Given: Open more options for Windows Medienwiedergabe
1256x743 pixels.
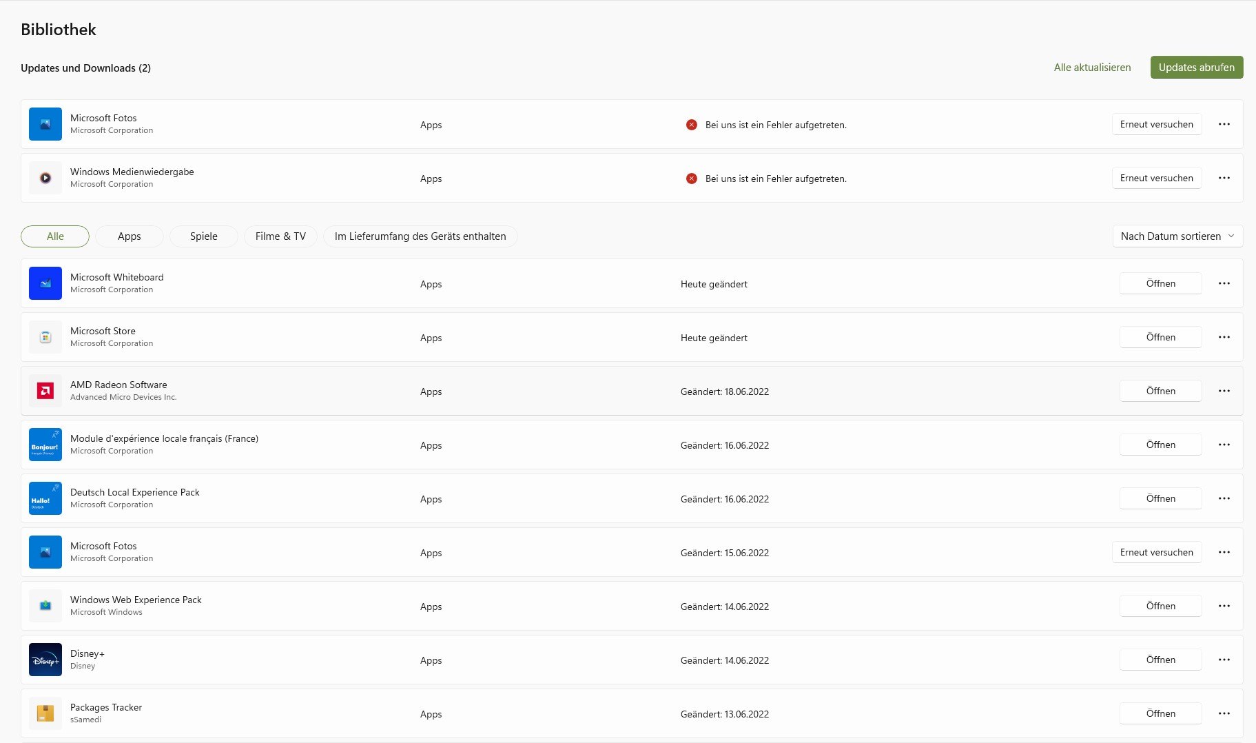Looking at the screenshot, I should pos(1224,178).
